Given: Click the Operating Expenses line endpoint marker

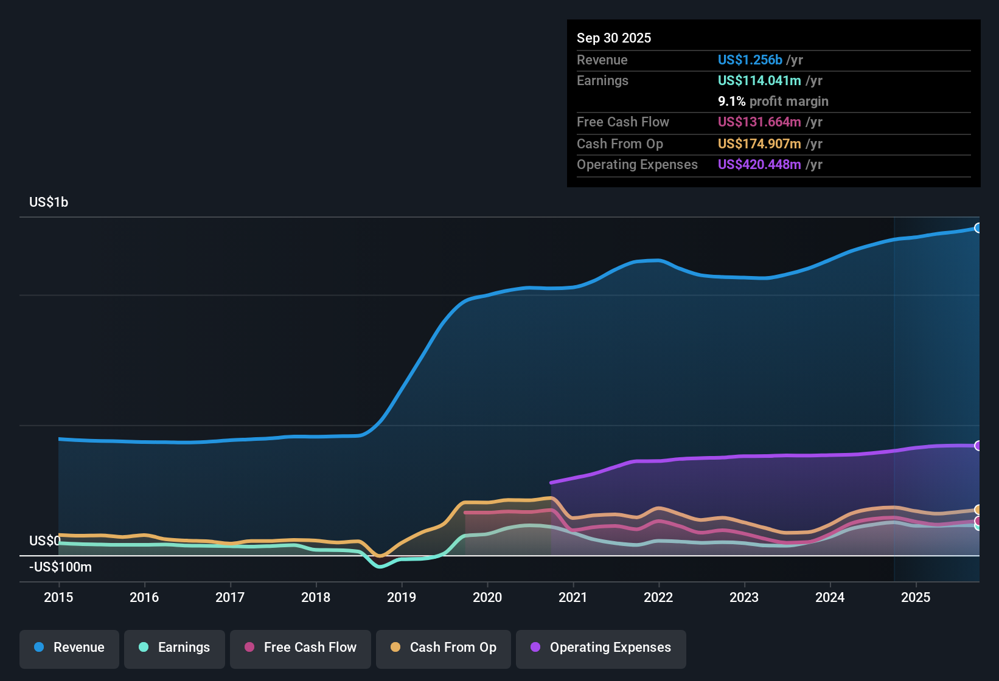Looking at the screenshot, I should [978, 446].
